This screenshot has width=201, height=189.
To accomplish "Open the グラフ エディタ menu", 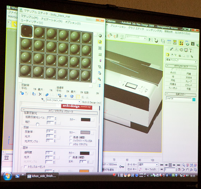I will pyautogui.click(x=136, y=28).
